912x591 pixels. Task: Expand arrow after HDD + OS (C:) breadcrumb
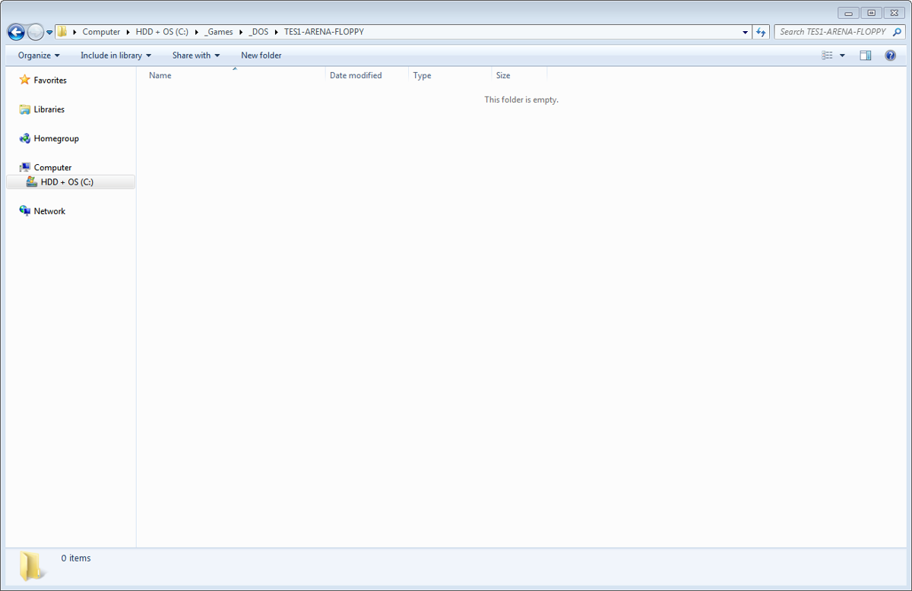click(196, 32)
